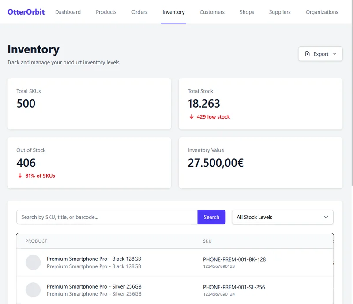Screen dimensions: 353x304
Task: Open the Dashboard tab
Action: pyautogui.click(x=68, y=12)
